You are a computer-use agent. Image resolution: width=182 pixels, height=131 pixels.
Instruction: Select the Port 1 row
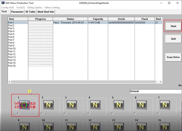click(85, 23)
